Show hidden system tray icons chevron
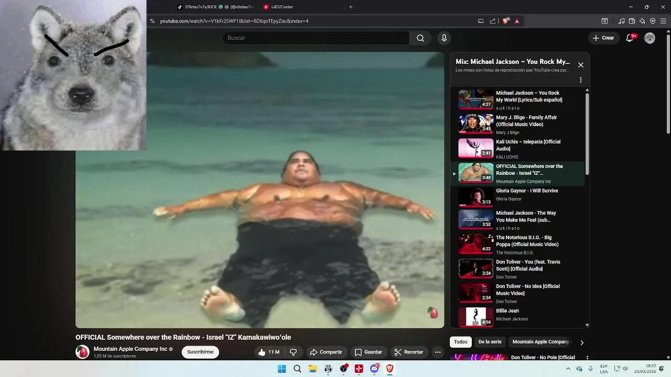 [x=568, y=369]
